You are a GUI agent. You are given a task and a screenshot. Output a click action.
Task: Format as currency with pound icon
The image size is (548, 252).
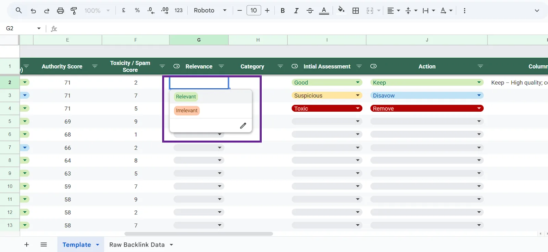124,11
